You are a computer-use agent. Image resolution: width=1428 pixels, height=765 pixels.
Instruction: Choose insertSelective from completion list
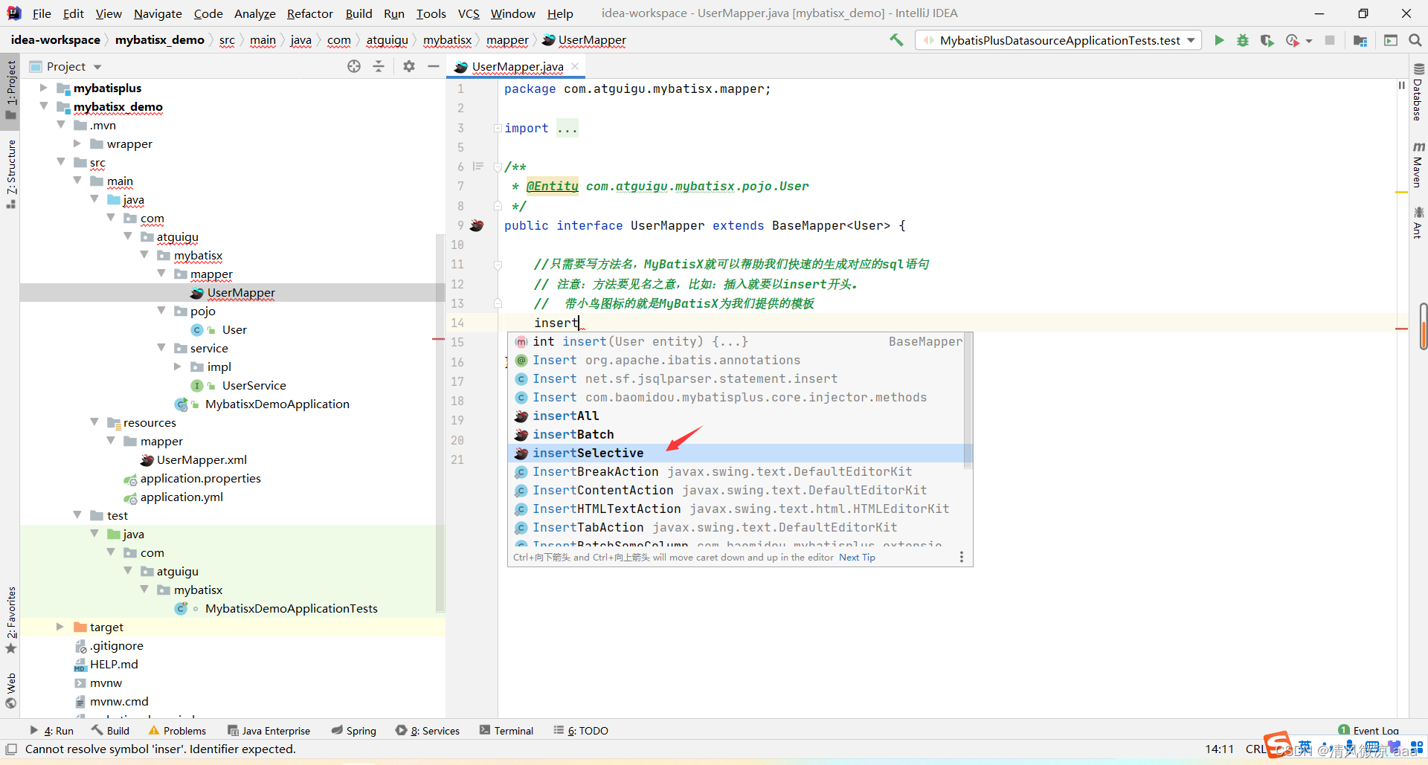(588, 453)
